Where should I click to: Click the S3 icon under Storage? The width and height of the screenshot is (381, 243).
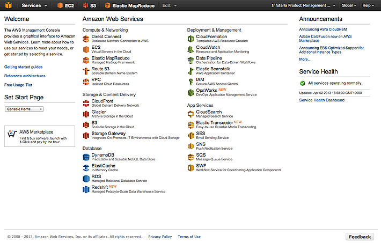[86, 124]
